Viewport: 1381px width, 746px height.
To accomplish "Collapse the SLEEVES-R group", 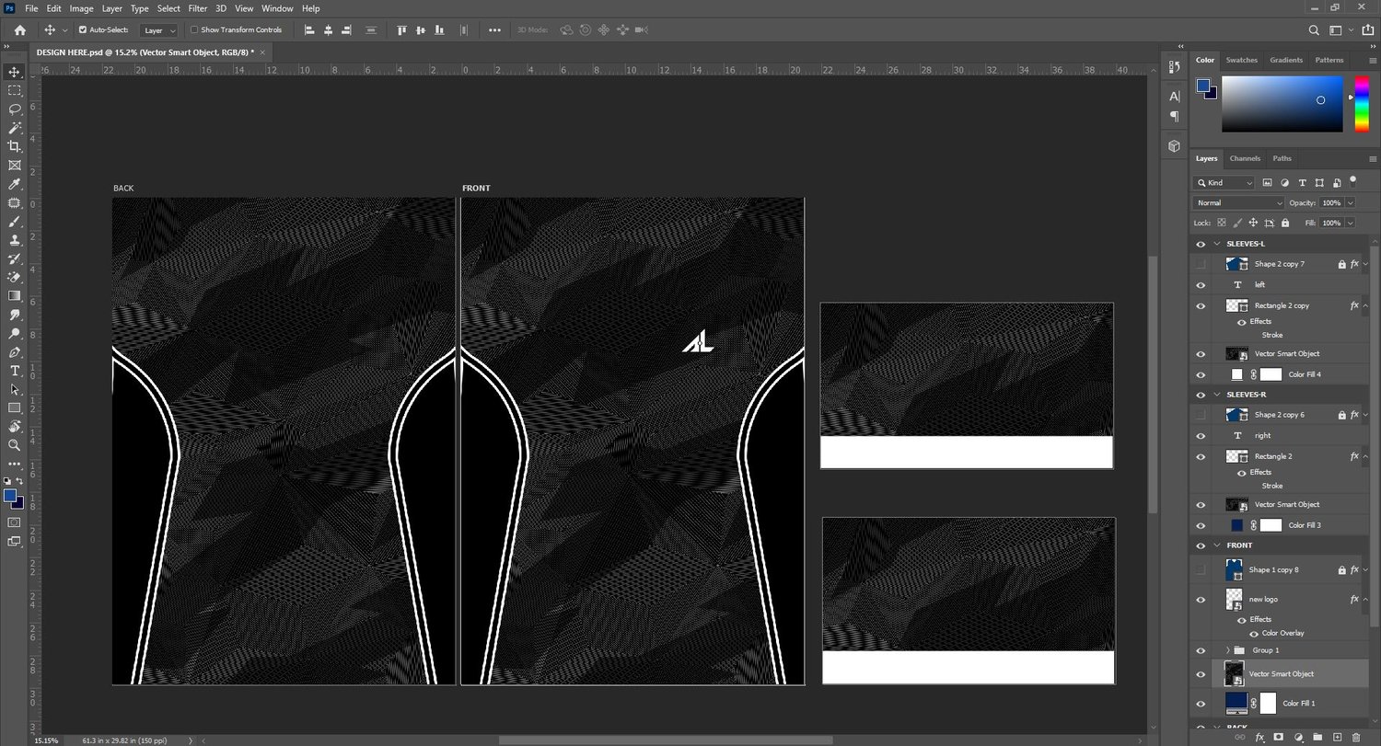I will (x=1217, y=395).
